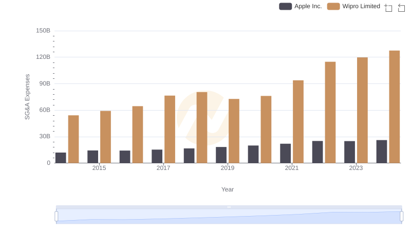This screenshot has height=236, width=411.
Task: Click the Year axis title
Action: (x=228, y=189)
